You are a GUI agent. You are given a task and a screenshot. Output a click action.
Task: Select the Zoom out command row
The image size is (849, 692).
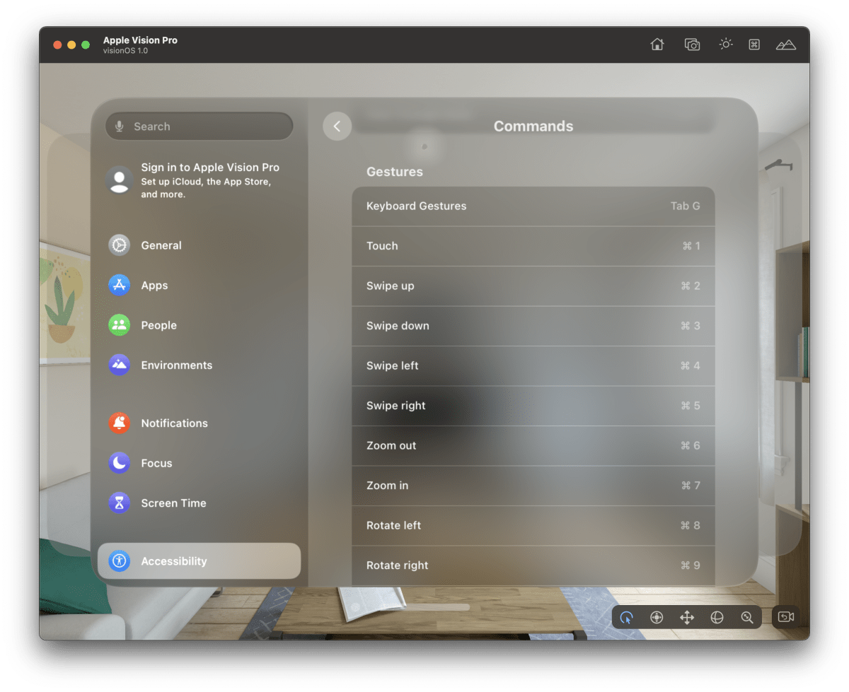click(533, 446)
